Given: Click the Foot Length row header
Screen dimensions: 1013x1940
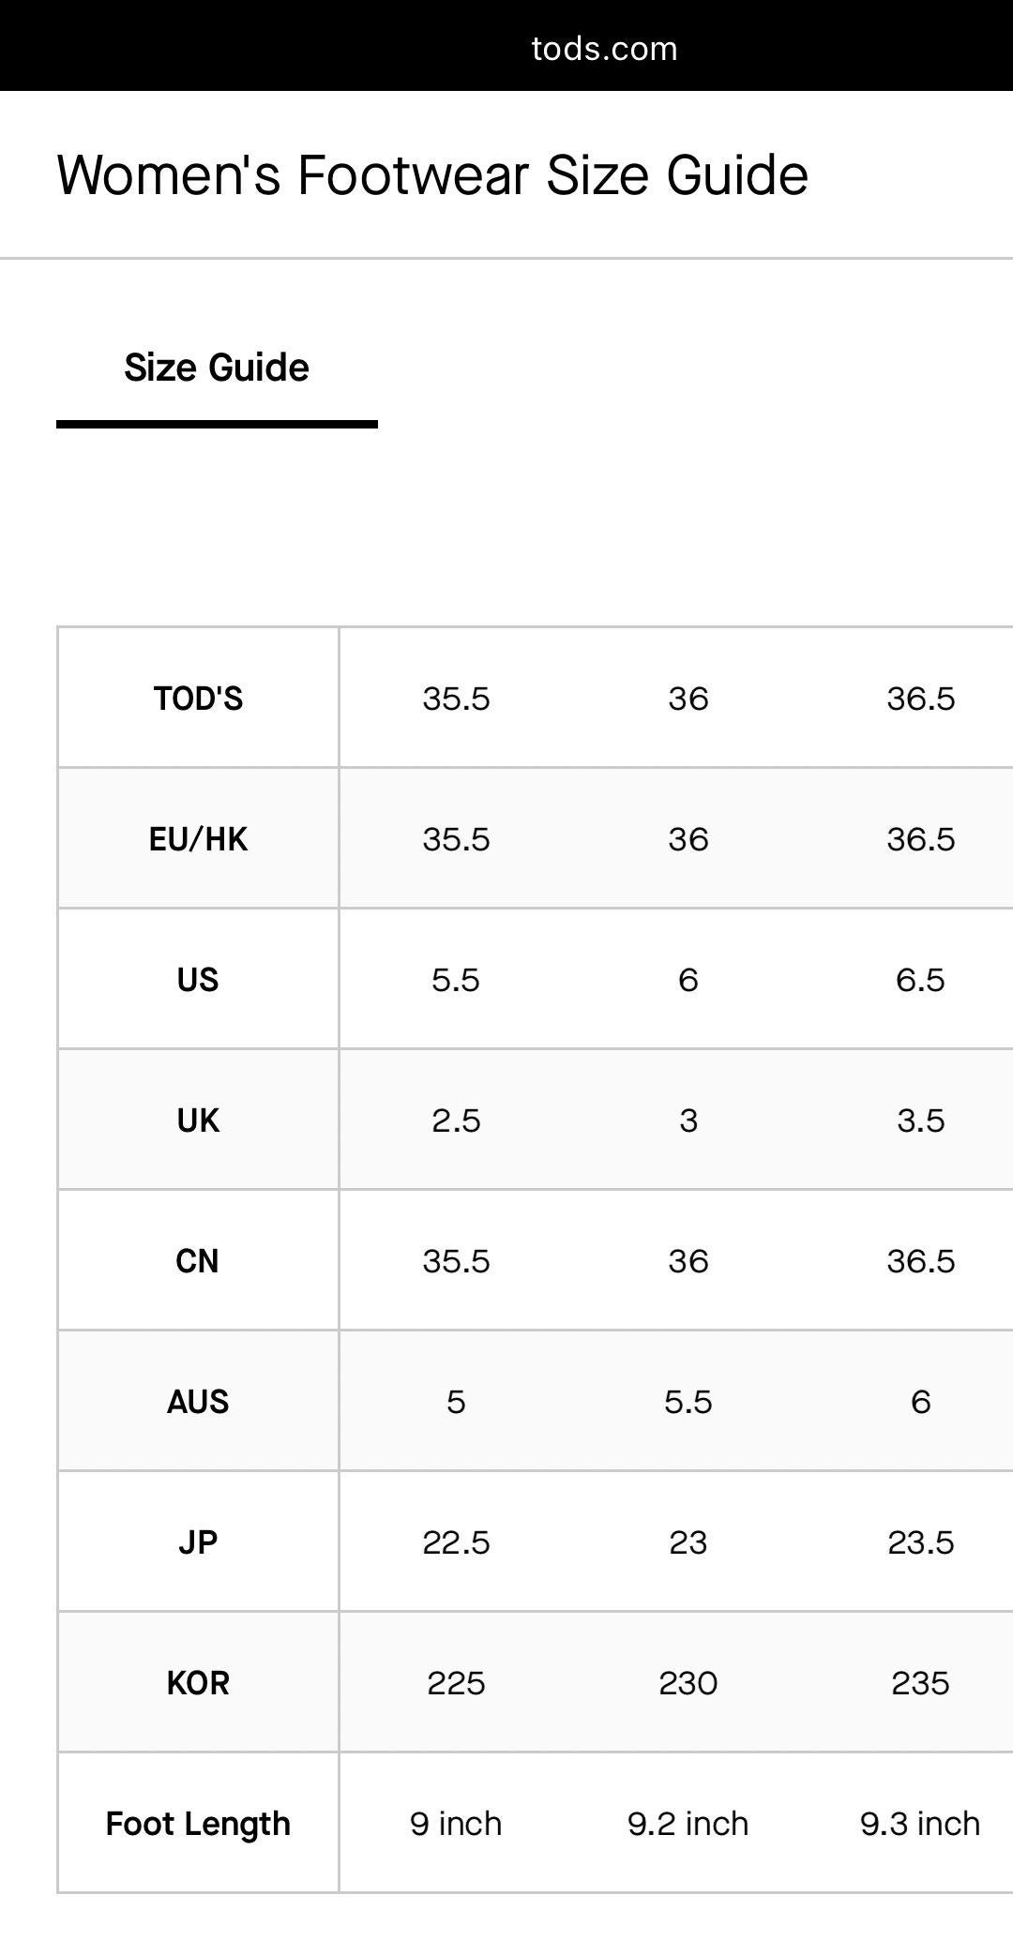Looking at the screenshot, I should [x=198, y=1824].
